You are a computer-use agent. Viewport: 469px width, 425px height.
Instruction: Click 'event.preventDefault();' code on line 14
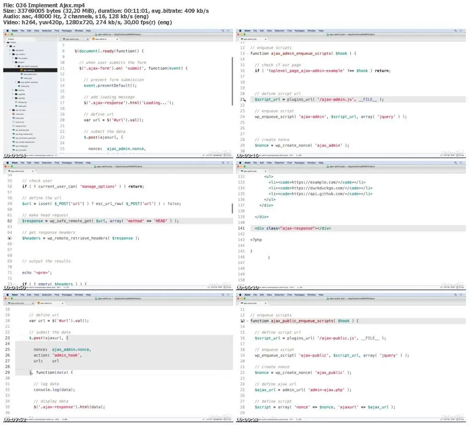pos(110,86)
